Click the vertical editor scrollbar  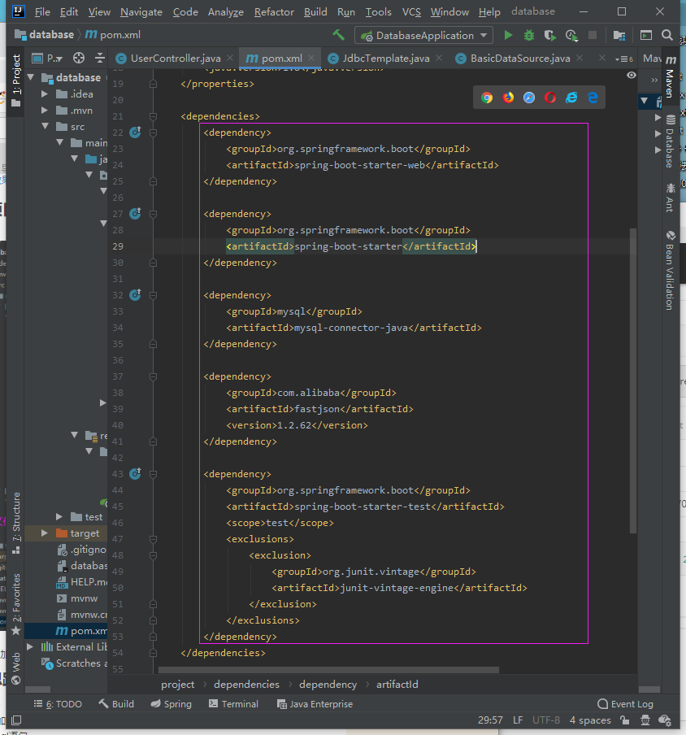pyautogui.click(x=633, y=381)
